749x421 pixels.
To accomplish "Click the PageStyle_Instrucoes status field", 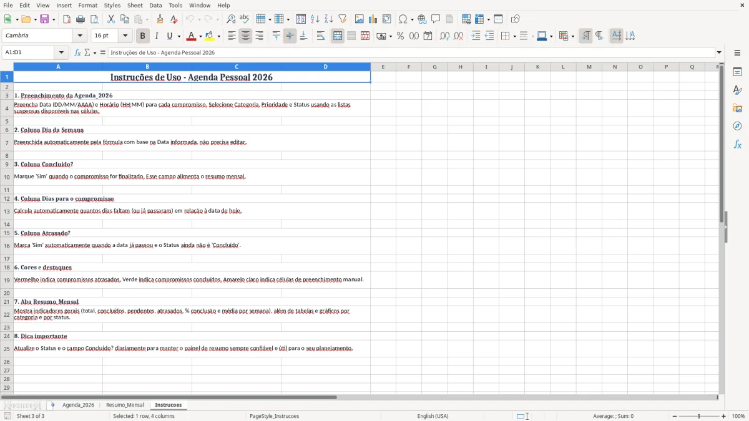I will point(274,416).
